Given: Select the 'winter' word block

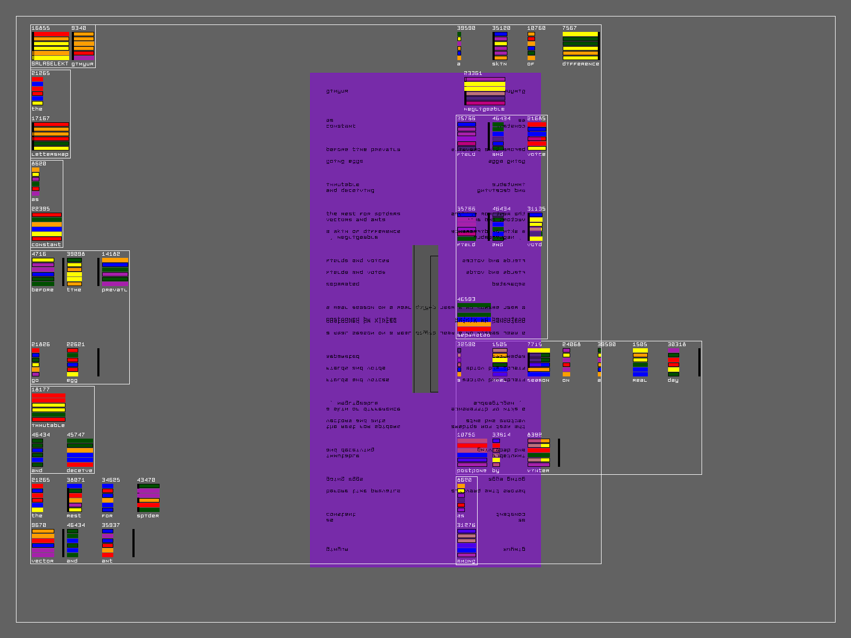Looking at the screenshot, I should click(x=538, y=452).
